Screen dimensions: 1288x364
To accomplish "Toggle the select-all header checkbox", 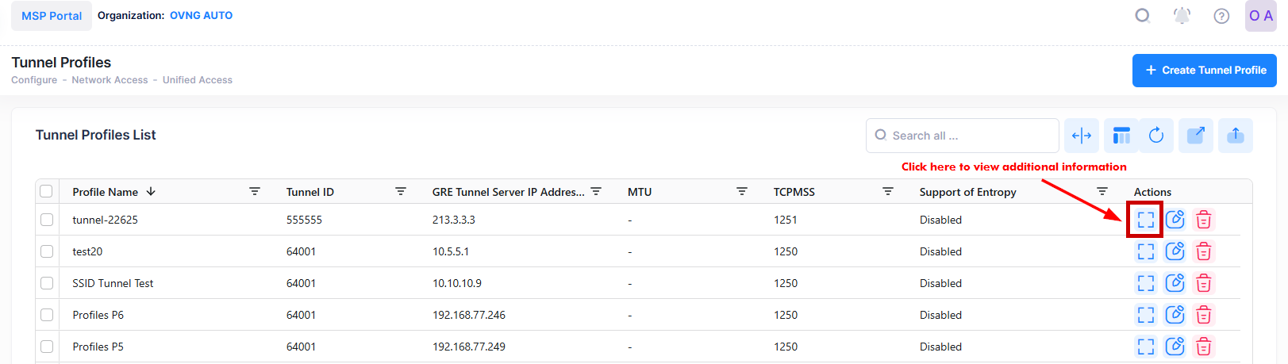I will 46,191.
